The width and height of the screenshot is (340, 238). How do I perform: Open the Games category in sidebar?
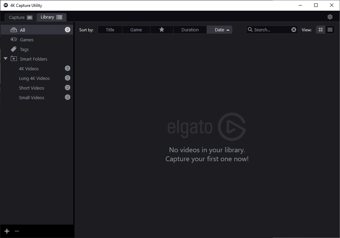tap(37, 40)
